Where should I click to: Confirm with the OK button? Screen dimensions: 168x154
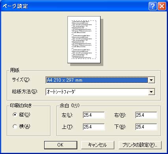click(61, 145)
